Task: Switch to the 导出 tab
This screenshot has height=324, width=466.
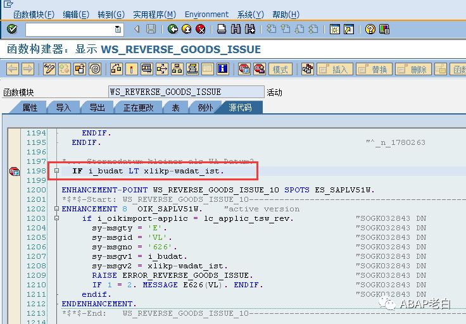Action: tap(97, 108)
